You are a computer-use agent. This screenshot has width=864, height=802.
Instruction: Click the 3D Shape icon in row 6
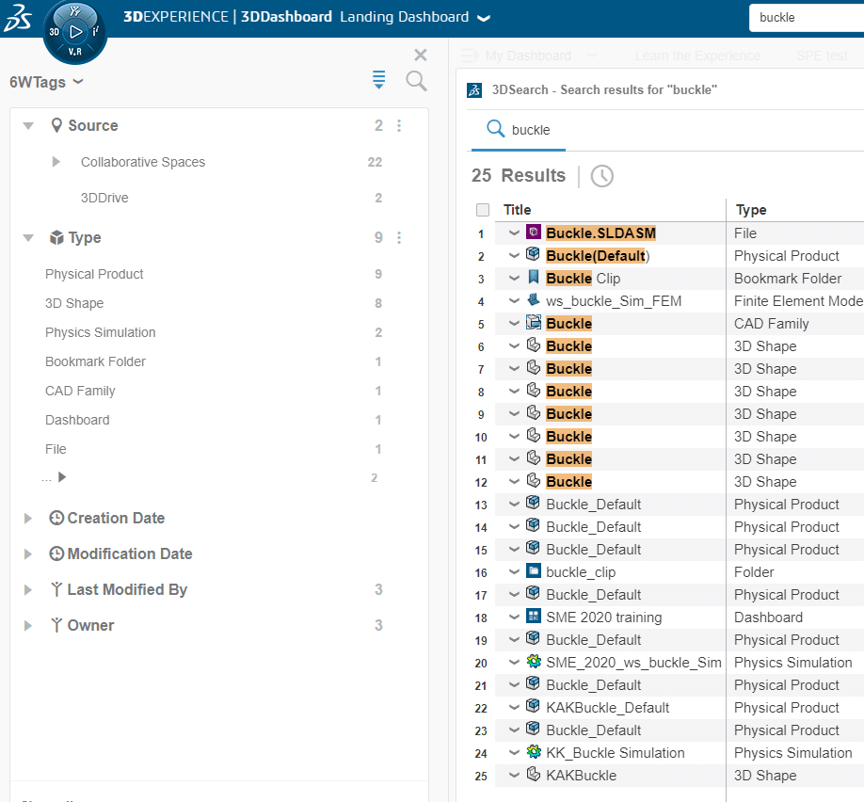533,345
